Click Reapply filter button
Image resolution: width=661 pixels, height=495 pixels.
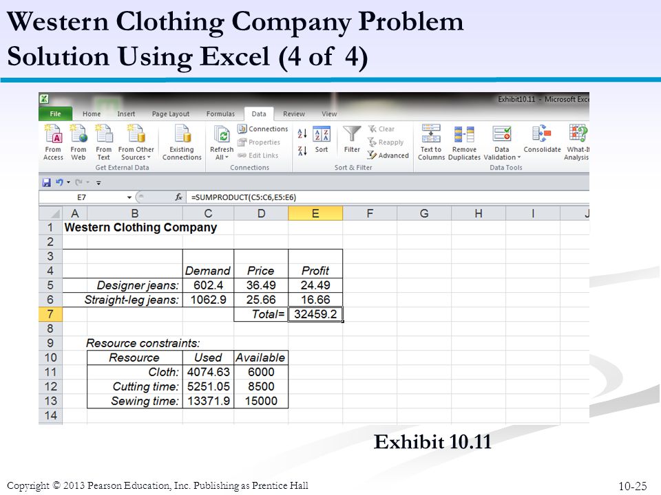pyautogui.click(x=386, y=142)
